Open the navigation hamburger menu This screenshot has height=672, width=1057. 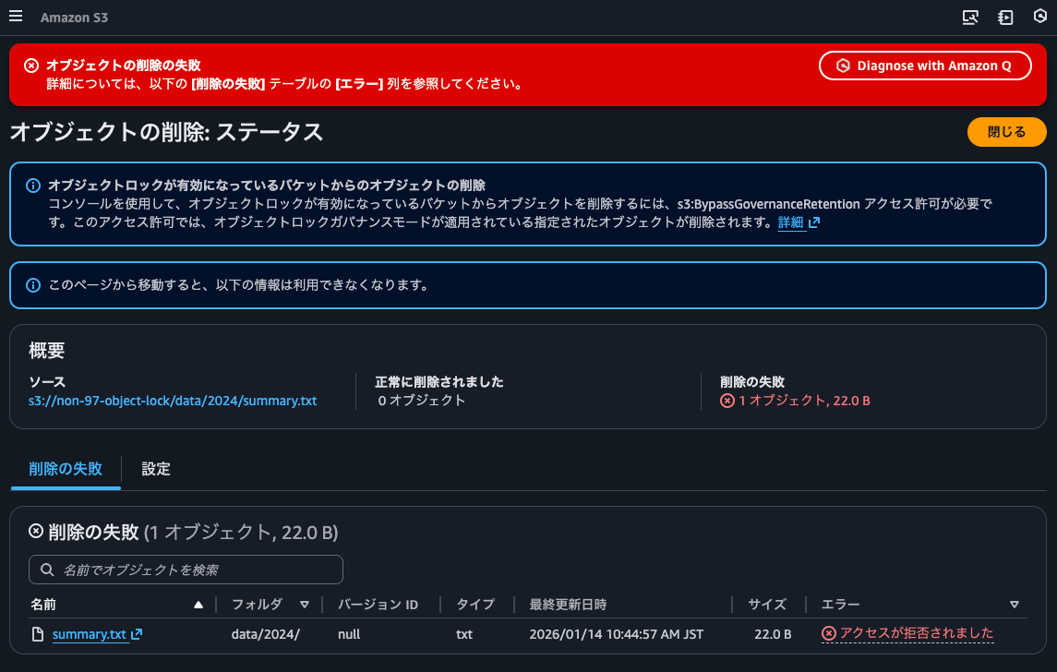point(16,16)
